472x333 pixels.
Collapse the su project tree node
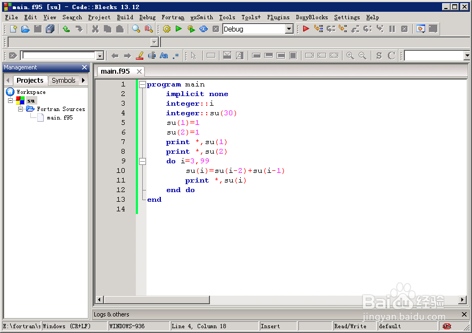coord(11,100)
